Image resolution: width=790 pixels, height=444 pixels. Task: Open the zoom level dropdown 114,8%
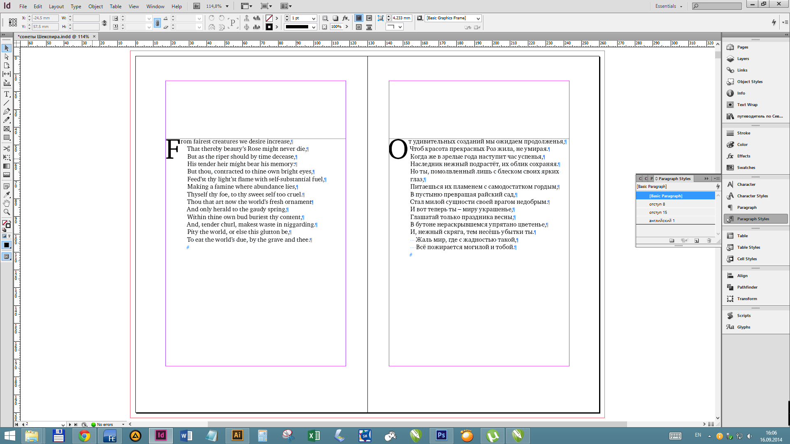click(x=227, y=6)
